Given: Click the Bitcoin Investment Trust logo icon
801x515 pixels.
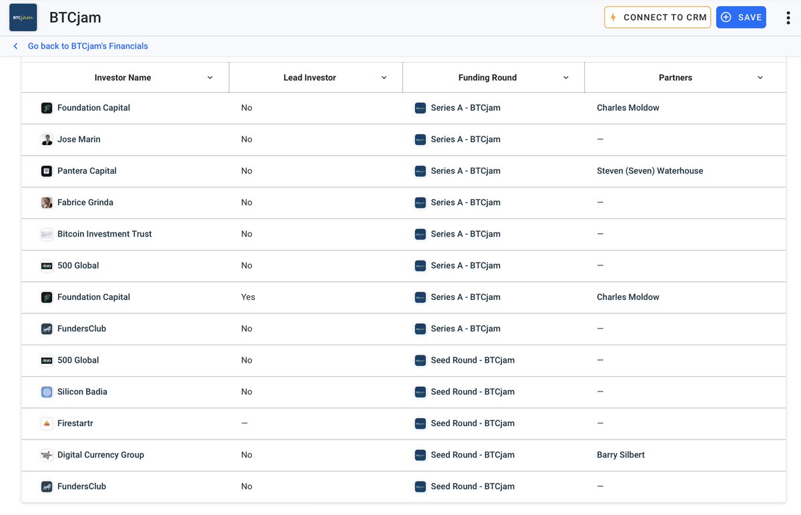Looking at the screenshot, I should click(x=47, y=234).
